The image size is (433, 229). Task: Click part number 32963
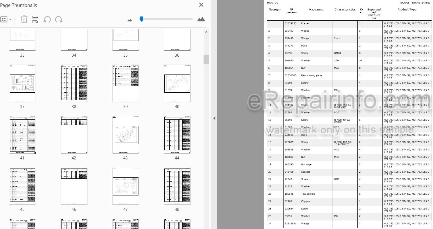point(288,201)
